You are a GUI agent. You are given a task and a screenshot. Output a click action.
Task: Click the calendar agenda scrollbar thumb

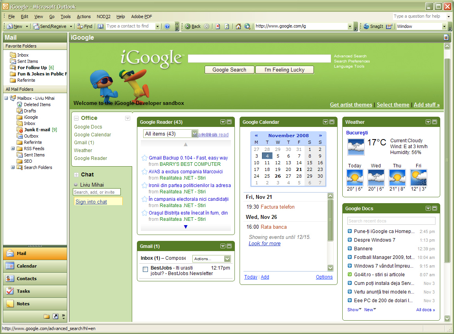click(330, 220)
